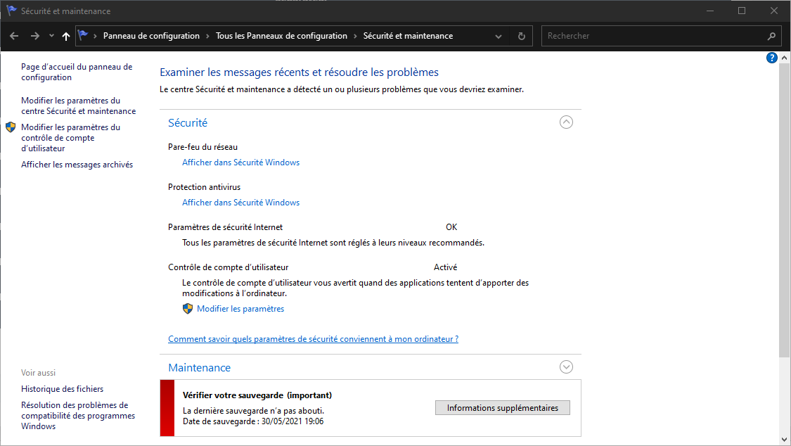Click the search magnifier icon
This screenshot has width=791, height=446.
(771, 36)
